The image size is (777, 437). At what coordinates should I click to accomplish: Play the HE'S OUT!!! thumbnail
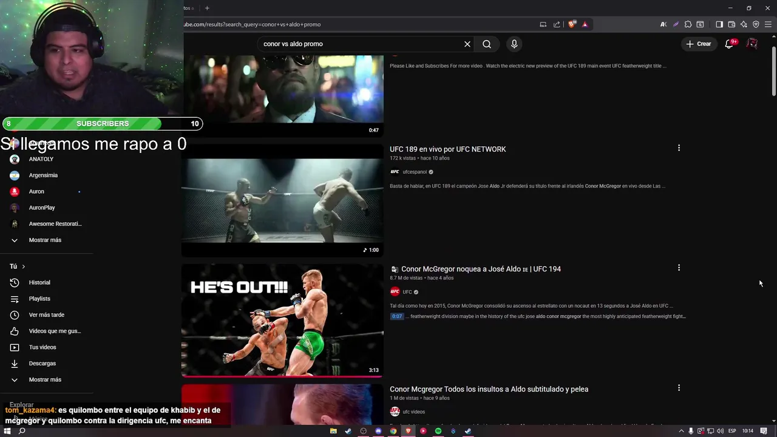(x=282, y=320)
